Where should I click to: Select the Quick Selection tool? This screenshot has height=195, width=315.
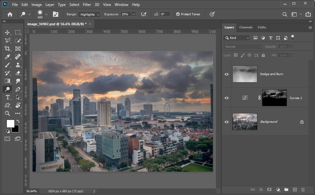(18, 40)
